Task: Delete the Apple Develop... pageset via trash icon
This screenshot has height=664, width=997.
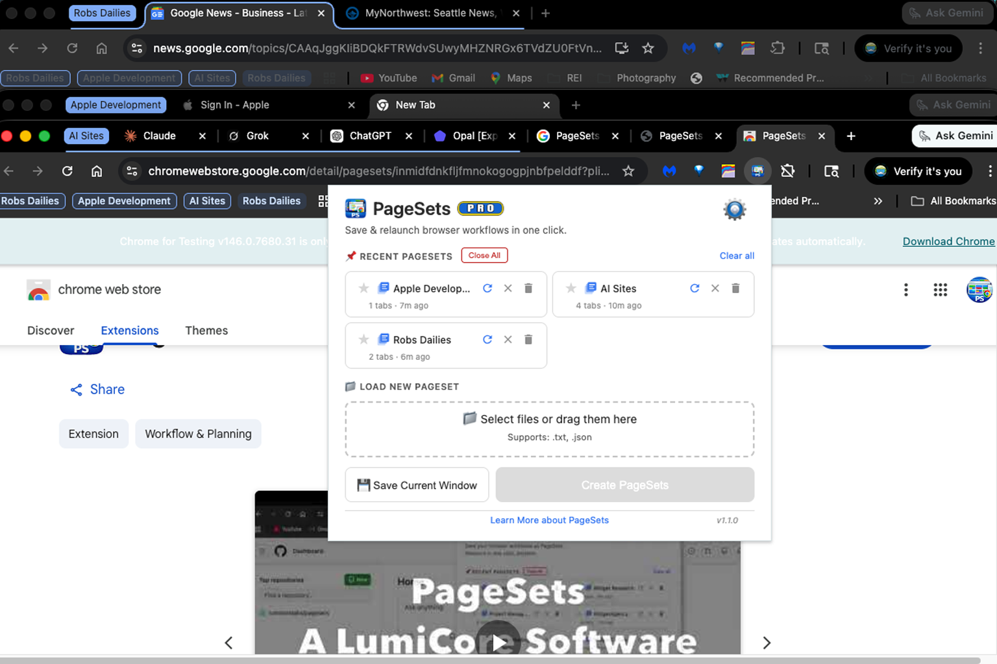Action: coord(528,289)
